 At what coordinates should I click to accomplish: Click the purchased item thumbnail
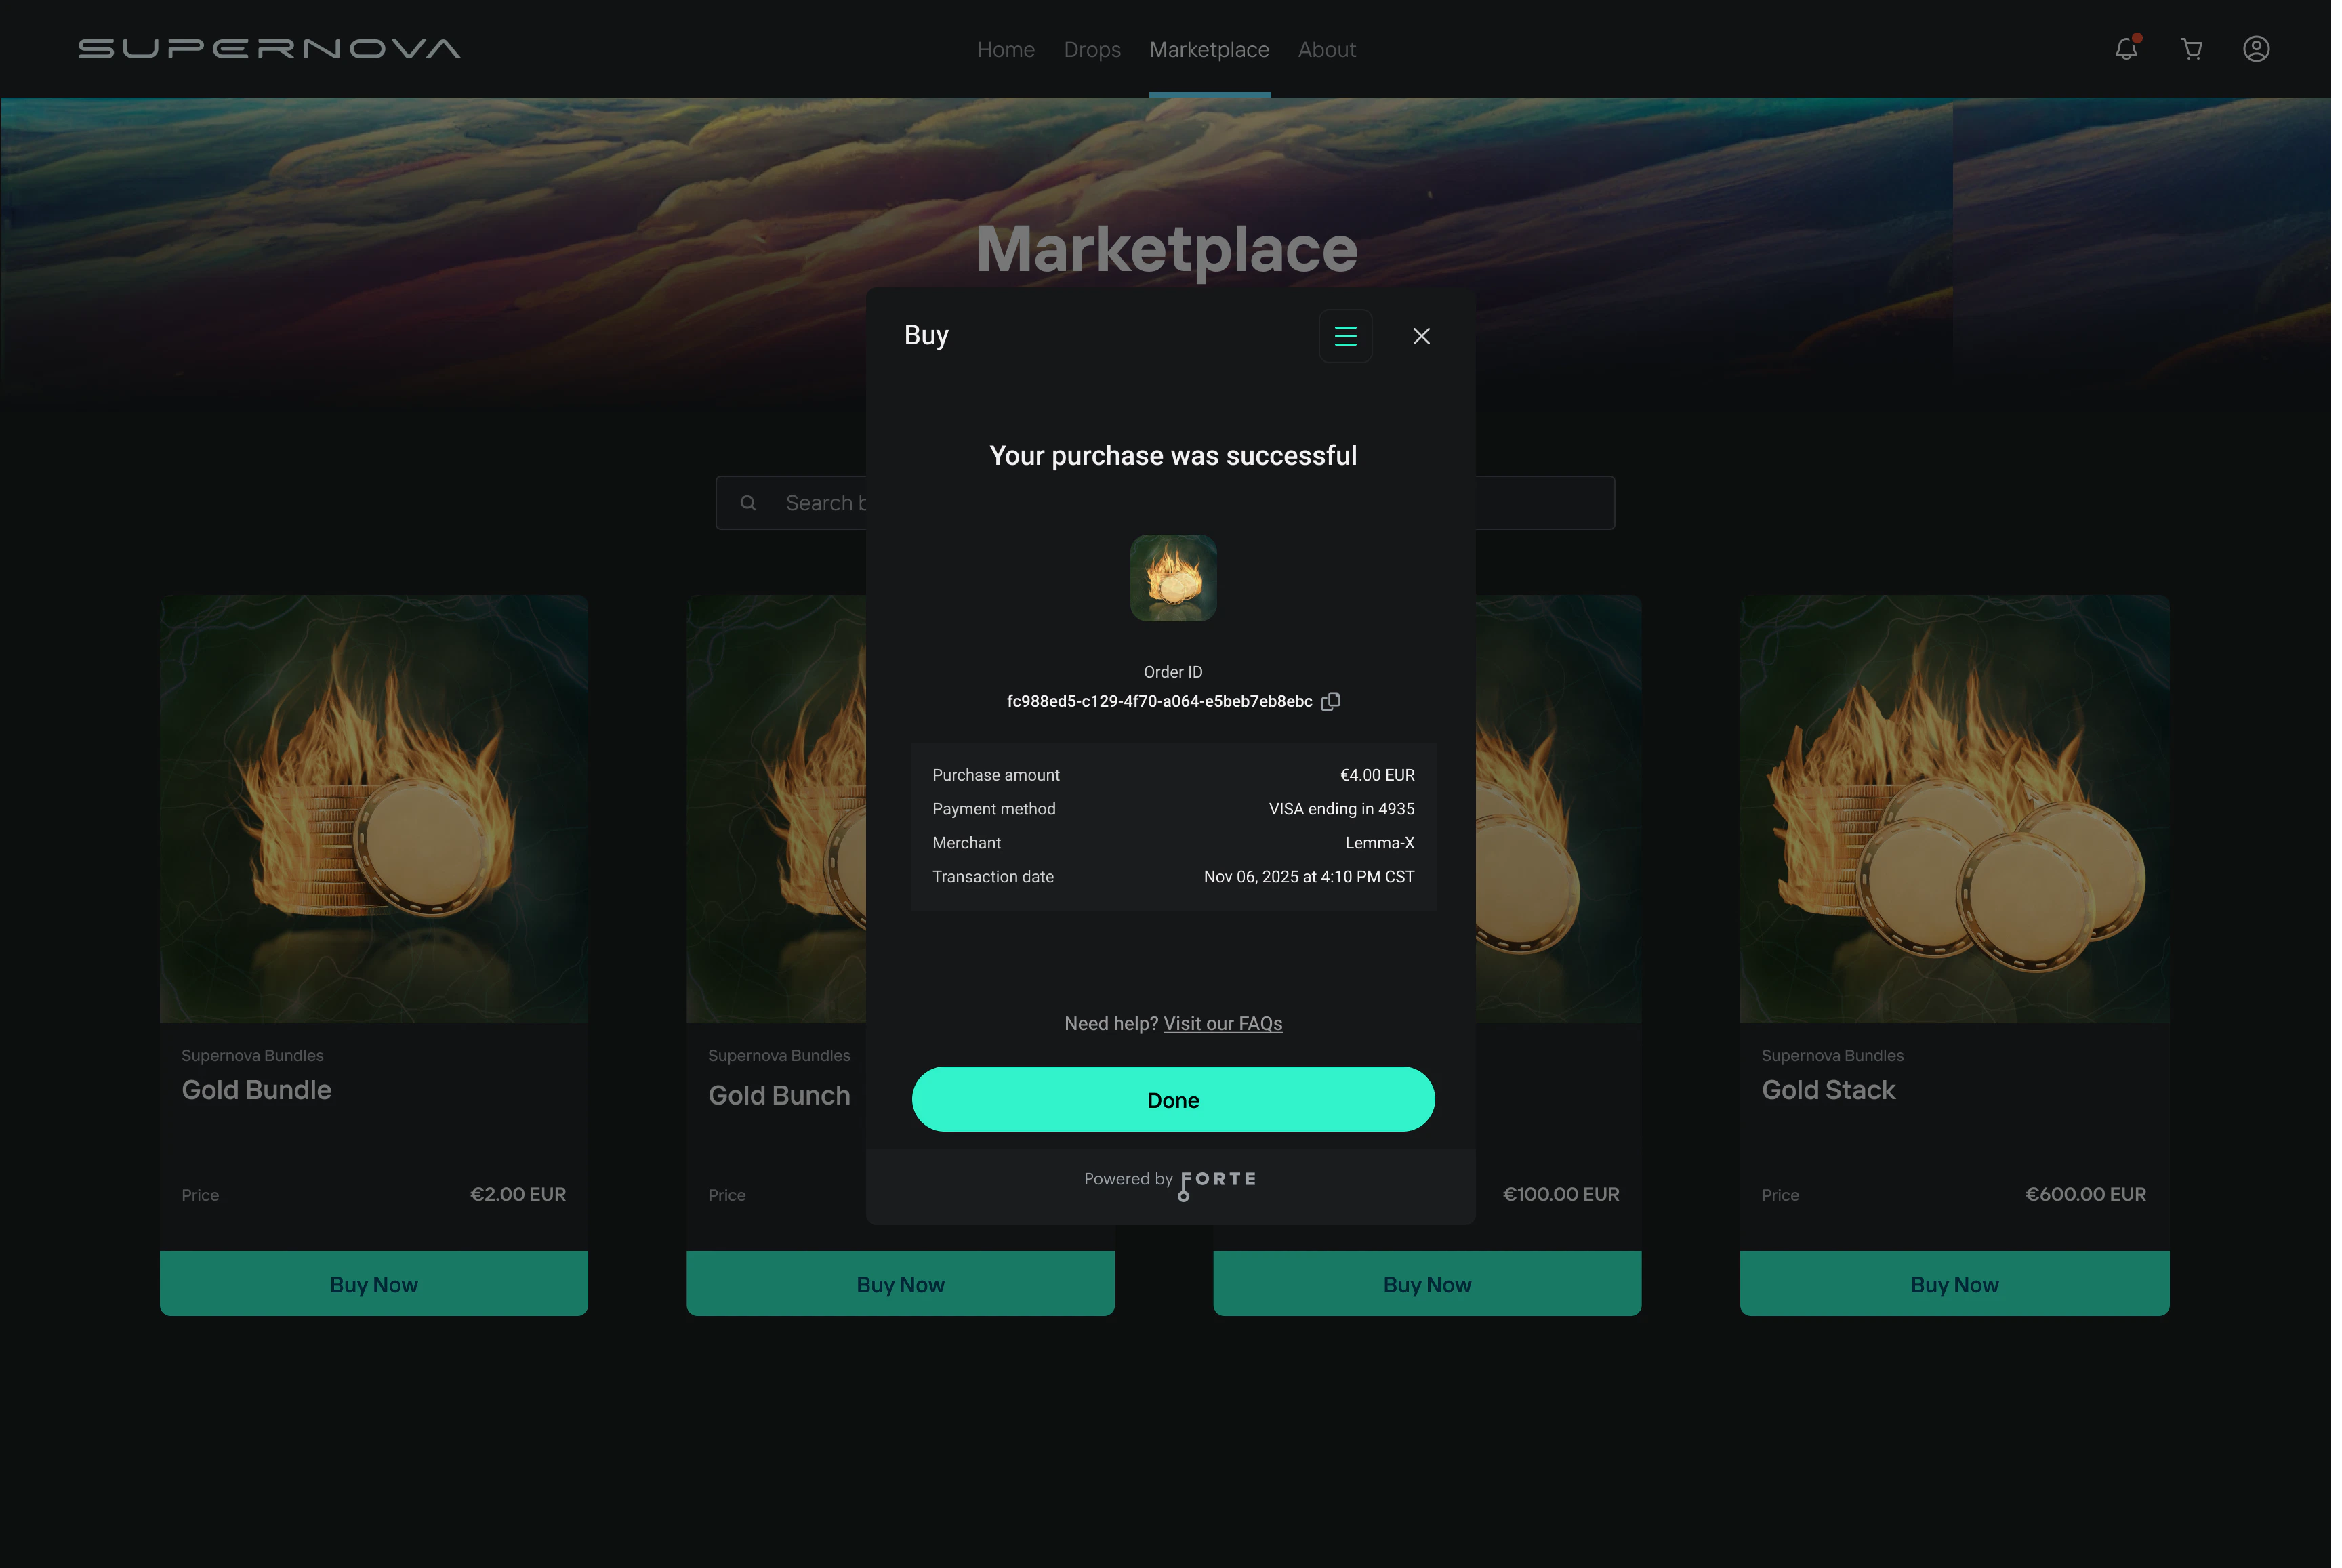(x=1173, y=578)
